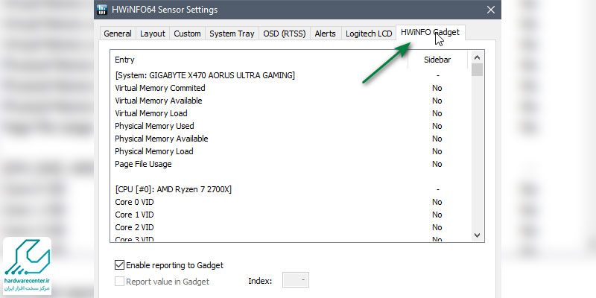Select the Virtual Memory Load entry
This screenshot has height=298, width=596.
[x=291, y=113]
